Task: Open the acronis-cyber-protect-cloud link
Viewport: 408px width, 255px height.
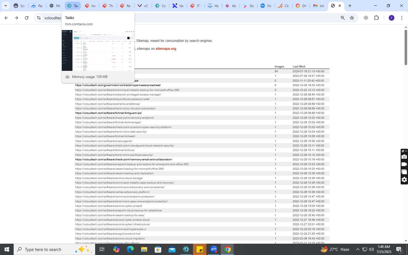Action: pyautogui.click(x=112, y=220)
